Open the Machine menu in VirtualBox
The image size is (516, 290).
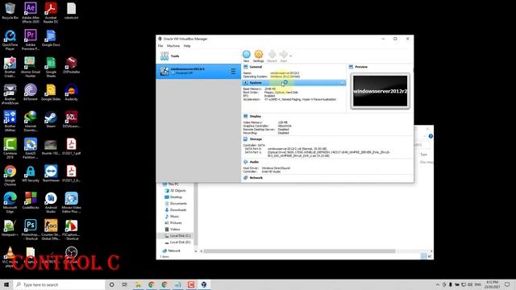pyautogui.click(x=173, y=46)
